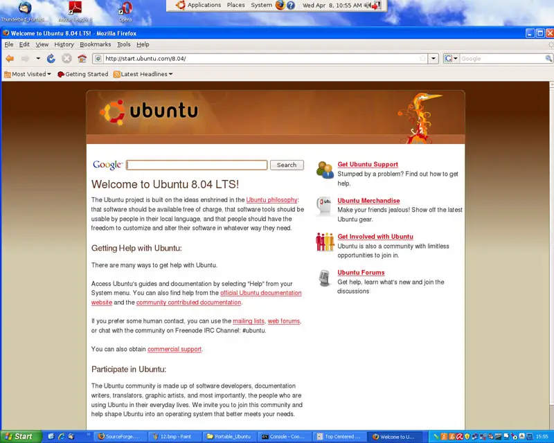Reload the page with the blue Refresh icon
The width and height of the screenshot is (554, 443).
tap(51, 59)
